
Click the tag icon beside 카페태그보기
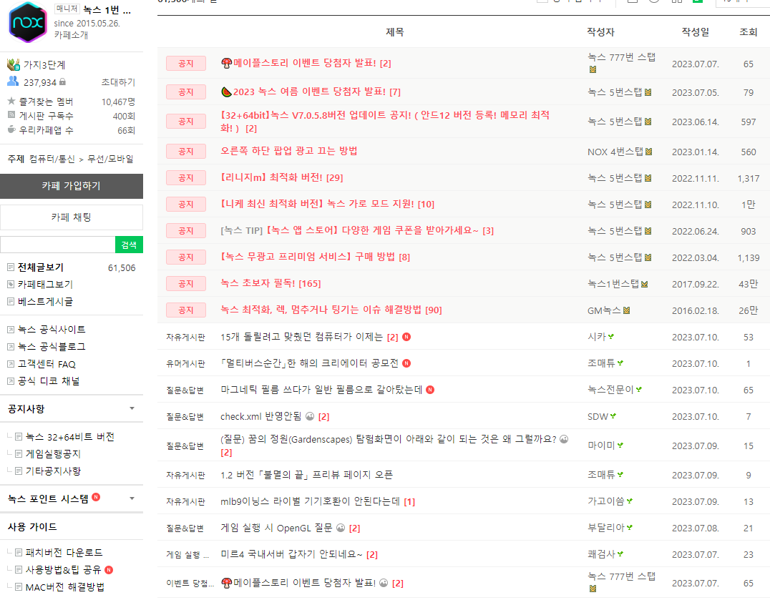click(x=11, y=285)
